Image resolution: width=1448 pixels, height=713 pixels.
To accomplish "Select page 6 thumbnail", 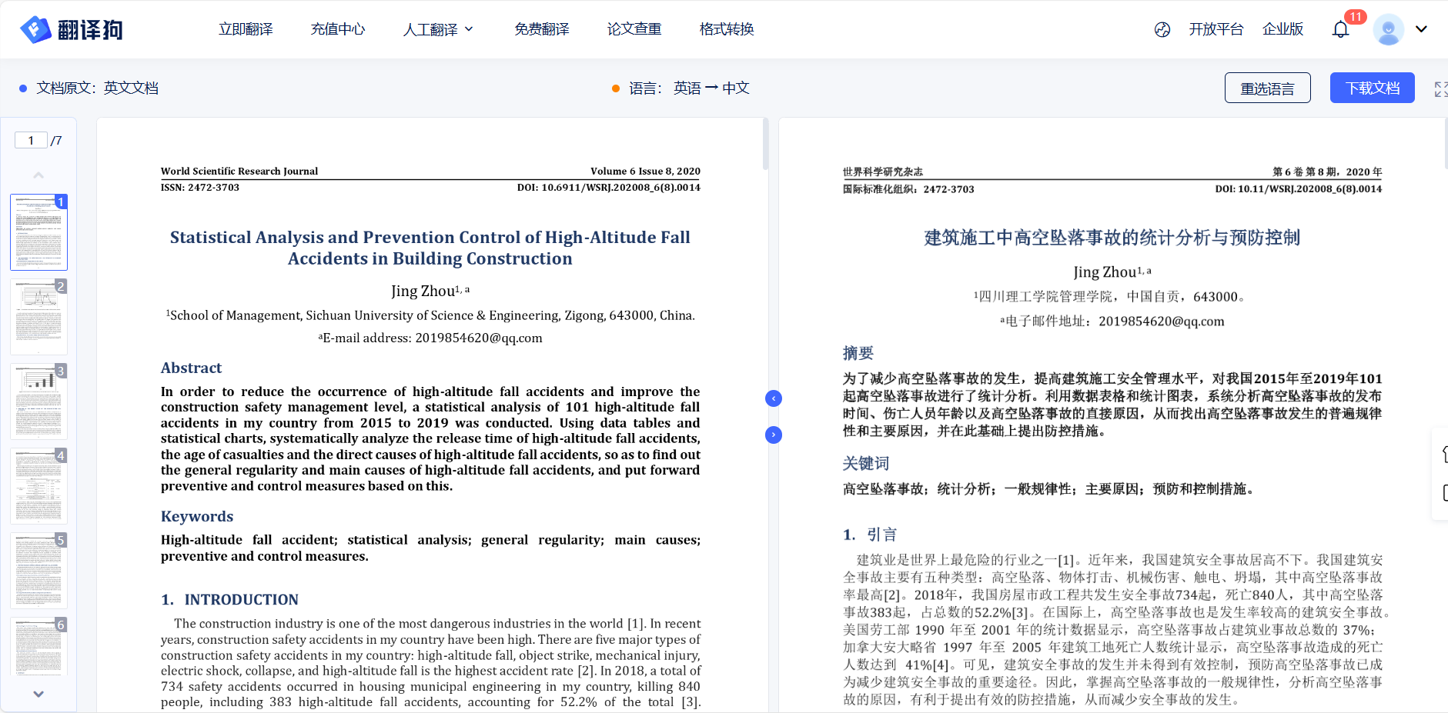I will pyautogui.click(x=38, y=646).
